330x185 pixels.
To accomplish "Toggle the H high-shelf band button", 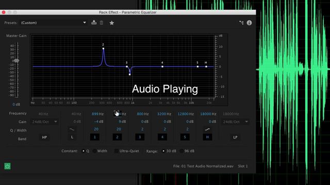I will [207, 137].
